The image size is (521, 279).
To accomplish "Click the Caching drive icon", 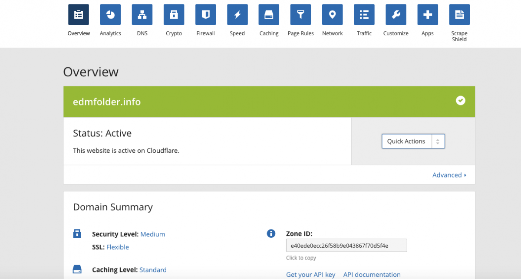I will pyautogui.click(x=269, y=15).
